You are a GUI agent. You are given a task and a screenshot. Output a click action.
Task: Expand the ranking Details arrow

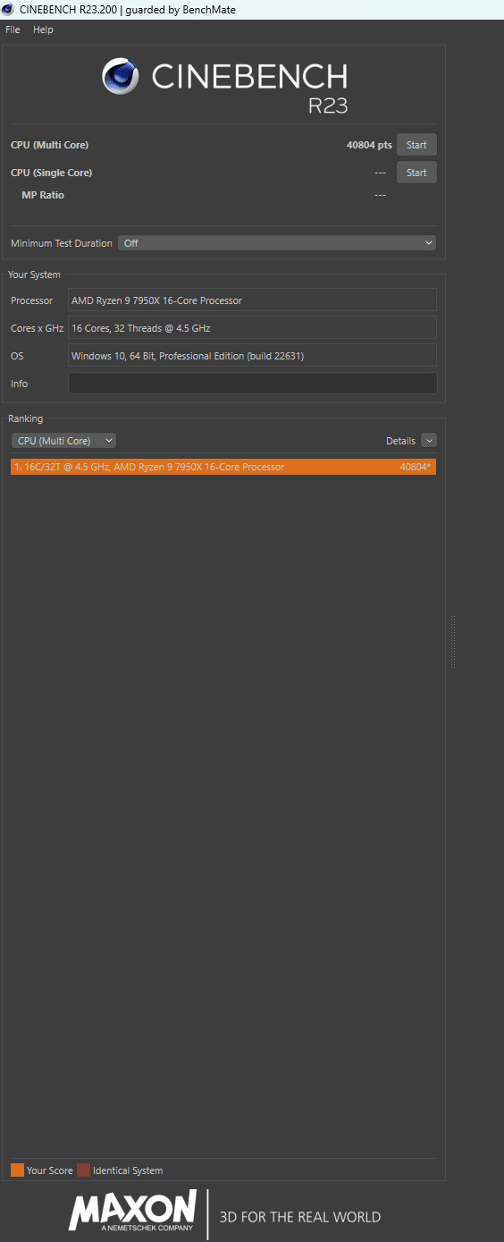click(x=428, y=441)
